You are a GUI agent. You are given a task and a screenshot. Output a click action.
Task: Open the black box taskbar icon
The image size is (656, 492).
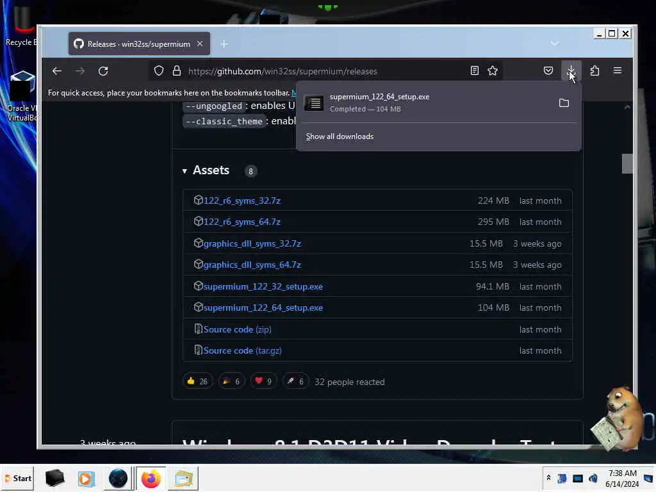pos(54,478)
